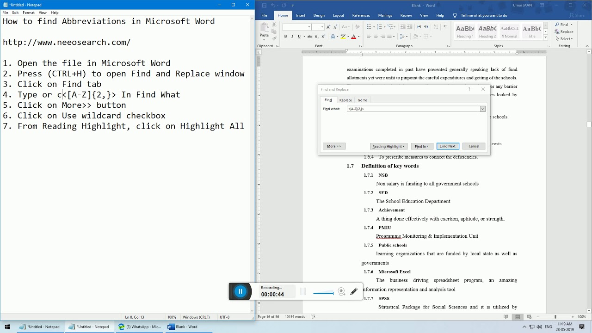Click the Justify alignment icon
This screenshot has width=592, height=333.
[389, 36]
